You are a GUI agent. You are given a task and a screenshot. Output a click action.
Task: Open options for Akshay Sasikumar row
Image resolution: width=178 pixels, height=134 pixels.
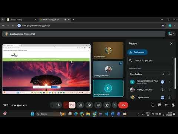pyautogui.click(x=169, y=90)
